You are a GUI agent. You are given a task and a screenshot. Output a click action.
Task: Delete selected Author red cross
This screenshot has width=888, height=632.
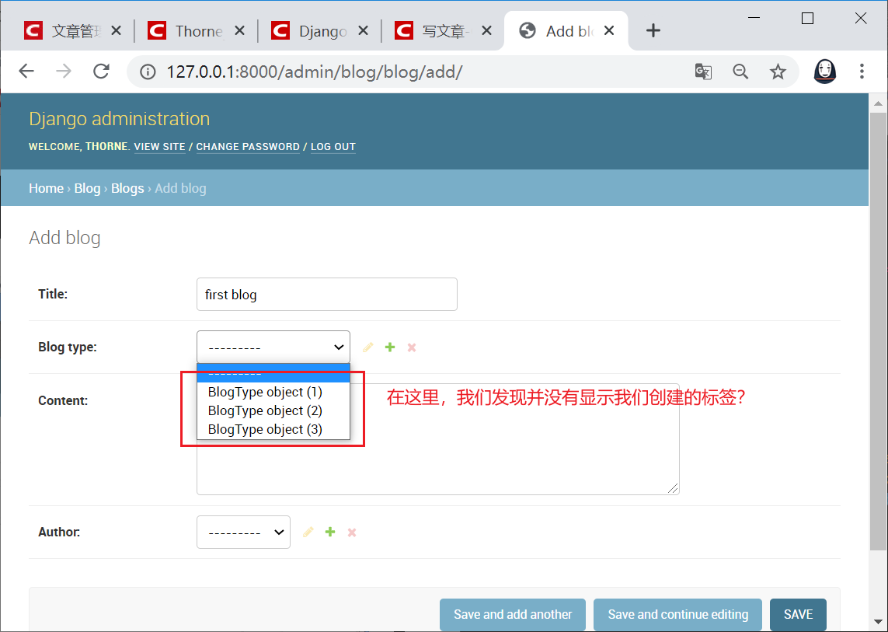[x=352, y=532]
